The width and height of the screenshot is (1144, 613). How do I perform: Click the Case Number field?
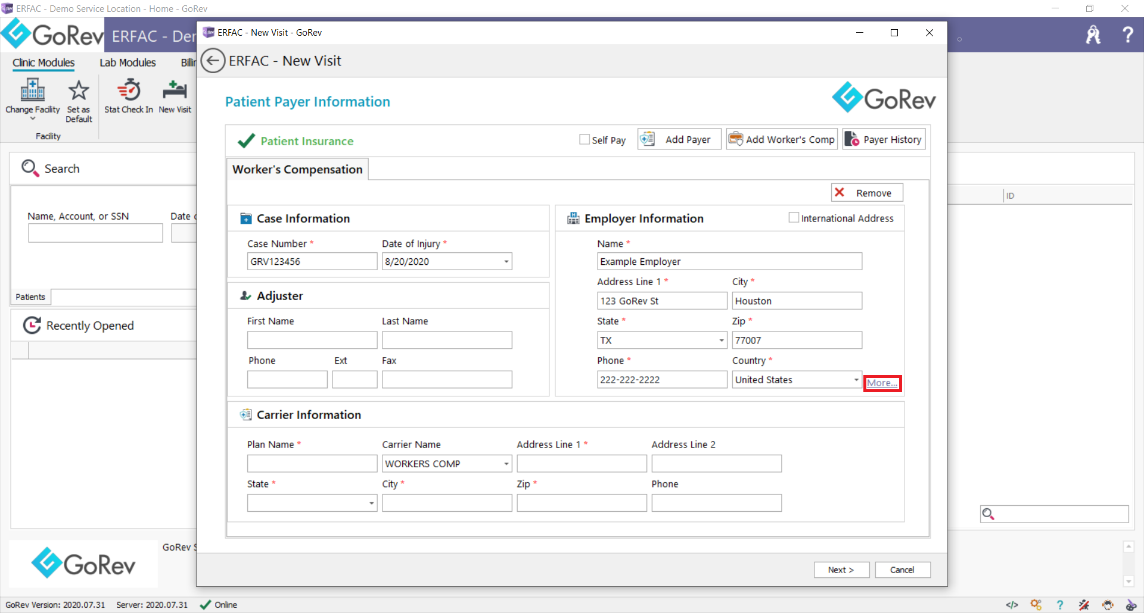click(312, 261)
